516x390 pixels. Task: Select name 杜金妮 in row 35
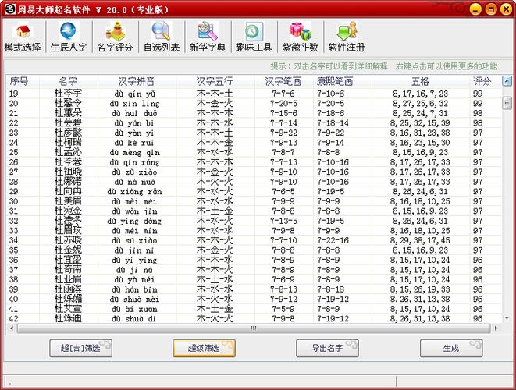tap(68, 250)
